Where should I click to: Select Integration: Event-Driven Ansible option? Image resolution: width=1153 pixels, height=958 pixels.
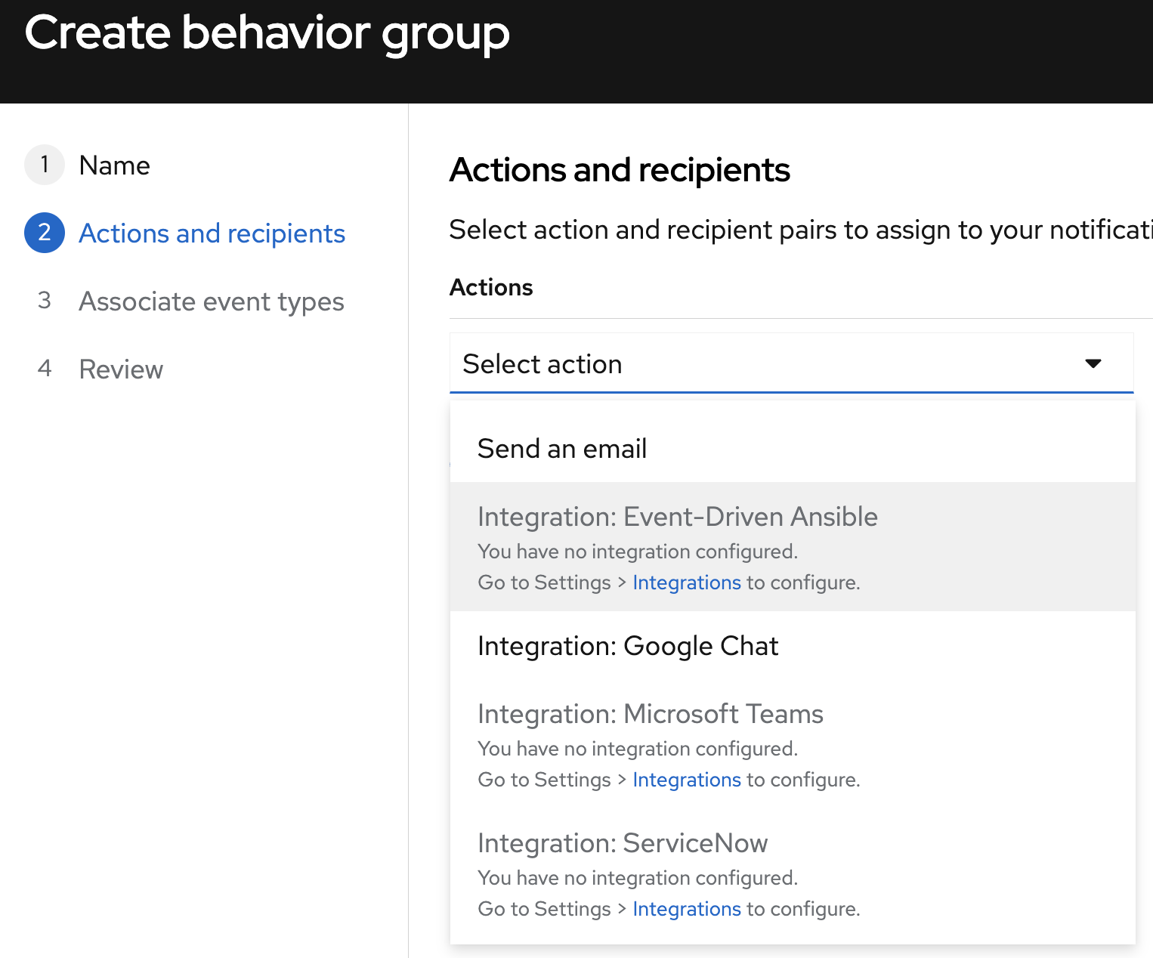coord(677,518)
